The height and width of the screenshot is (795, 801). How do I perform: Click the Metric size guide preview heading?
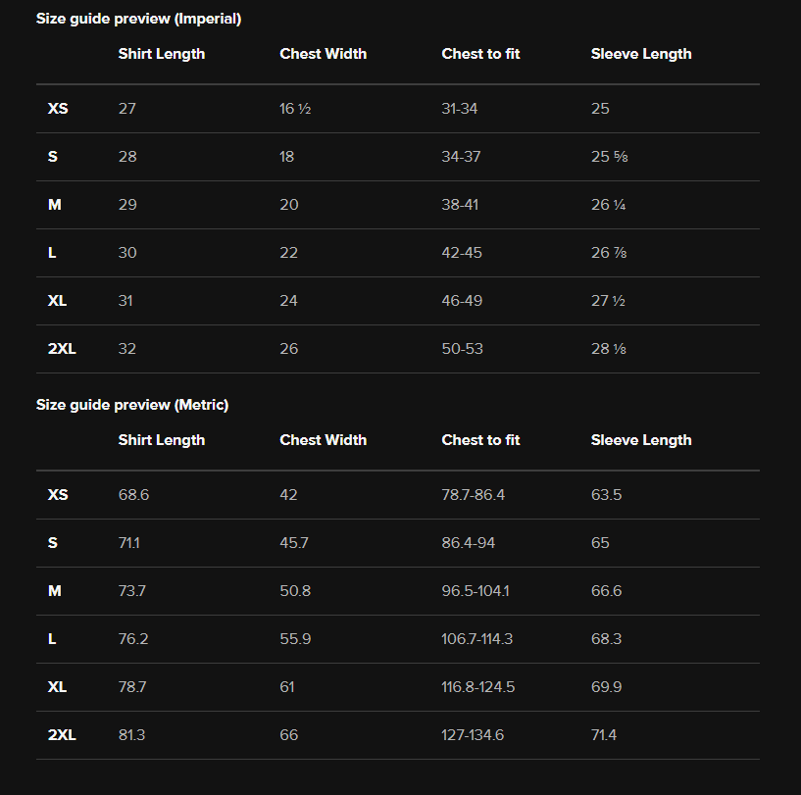pos(132,405)
